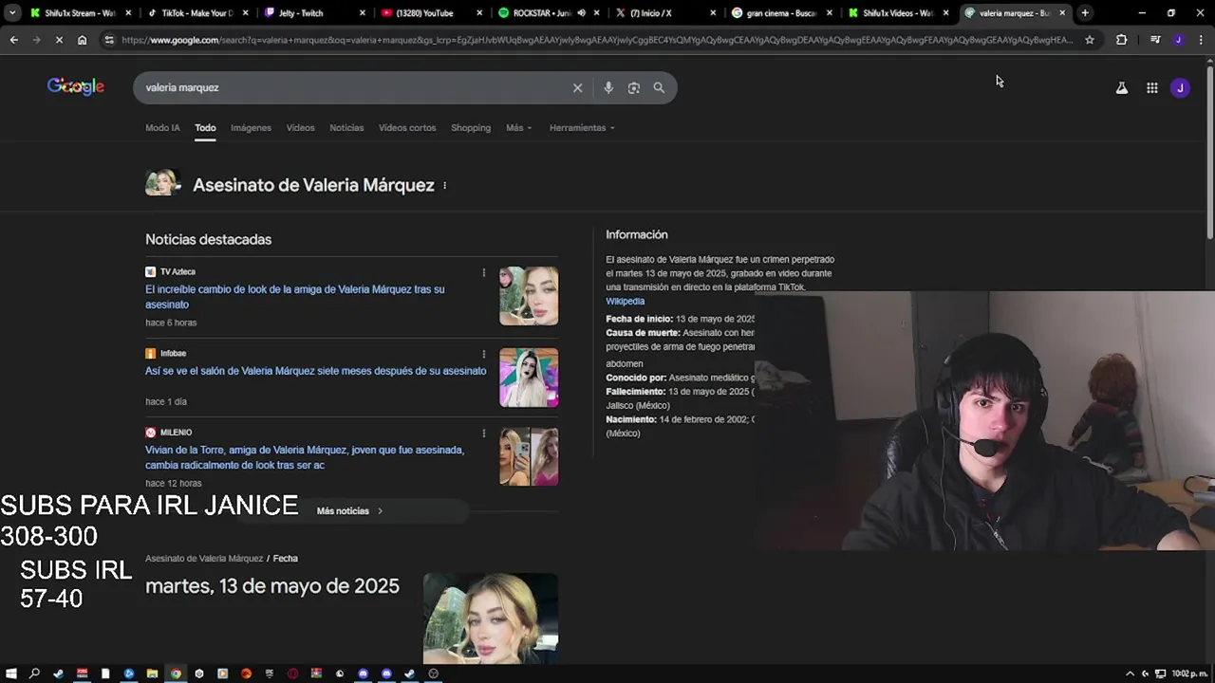
Task: Open the Wikipedia source link
Action: pyautogui.click(x=625, y=302)
